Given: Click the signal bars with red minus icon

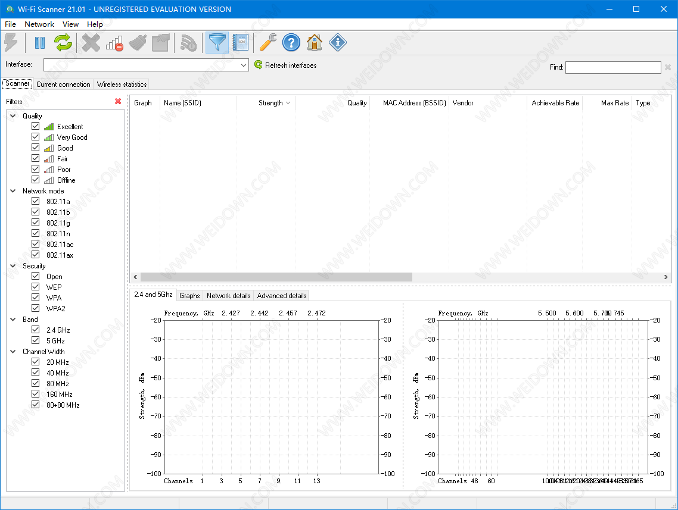Looking at the screenshot, I should 114,42.
